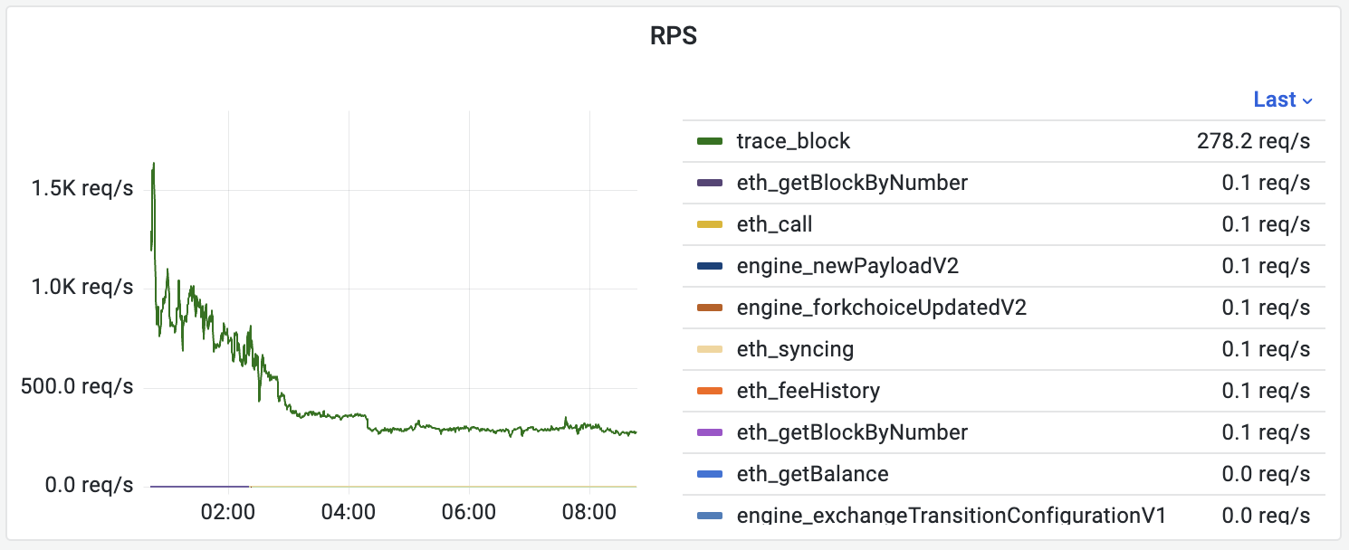1349x550 pixels.
Task: Click the engine_exchangeTransitionConfigurationV1 color icon
Action: (710, 516)
